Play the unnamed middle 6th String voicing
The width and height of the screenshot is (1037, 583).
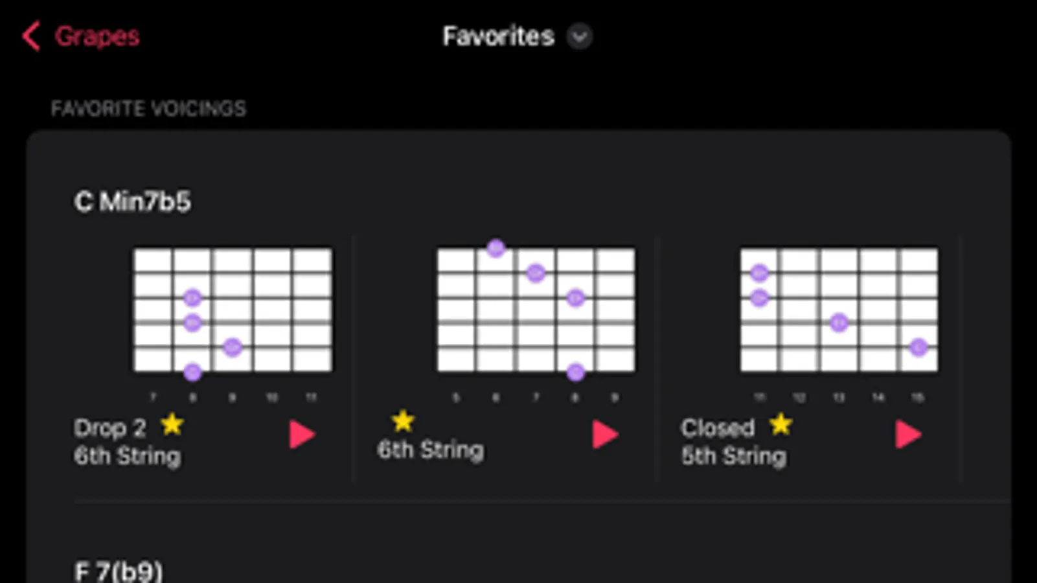tap(605, 434)
